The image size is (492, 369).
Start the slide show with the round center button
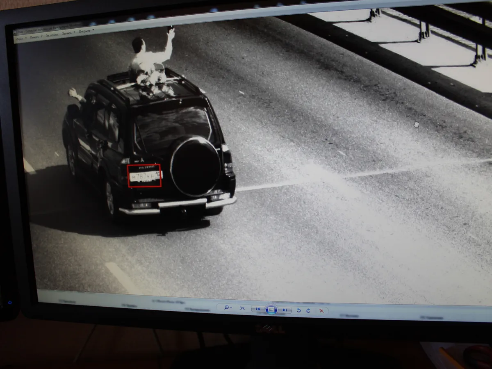pyautogui.click(x=271, y=310)
